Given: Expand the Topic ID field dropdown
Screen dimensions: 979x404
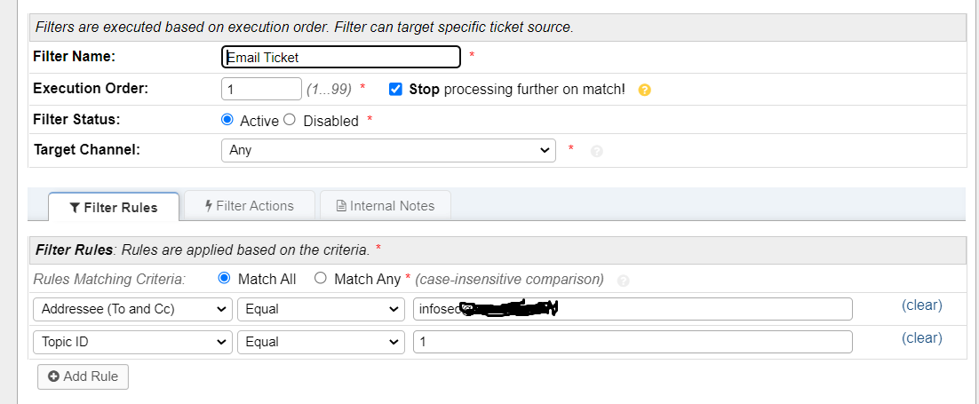Looking at the screenshot, I should (x=131, y=342).
